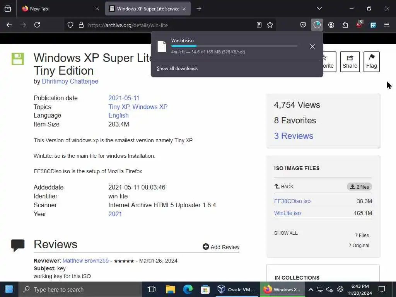Click the Item Size value 203.4M
This screenshot has height=297, width=396.
click(x=119, y=124)
